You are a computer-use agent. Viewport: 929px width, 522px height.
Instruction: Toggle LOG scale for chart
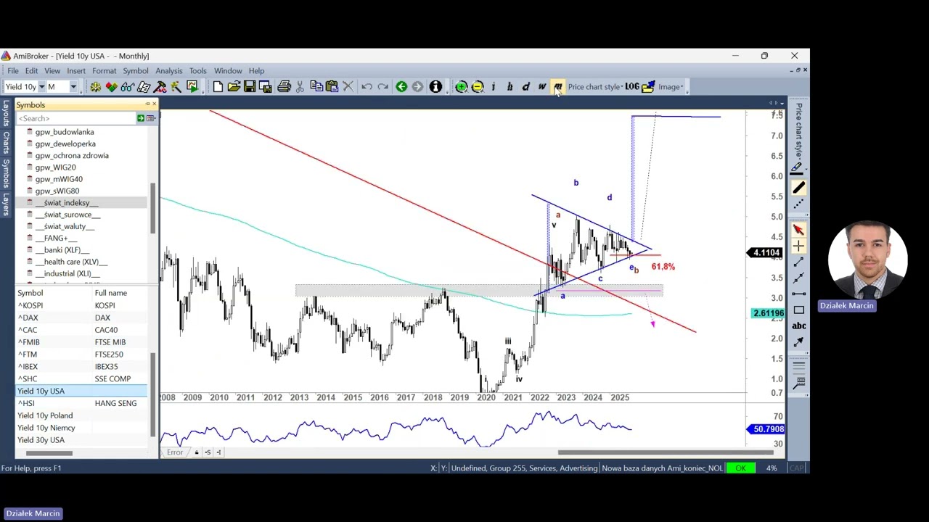tap(632, 87)
